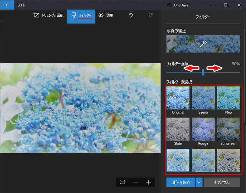246x193 pixels.
Task: Undo the last edit
Action: (131, 15)
